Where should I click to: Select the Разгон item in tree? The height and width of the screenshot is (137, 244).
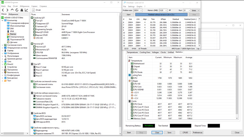[x=13, y=34]
